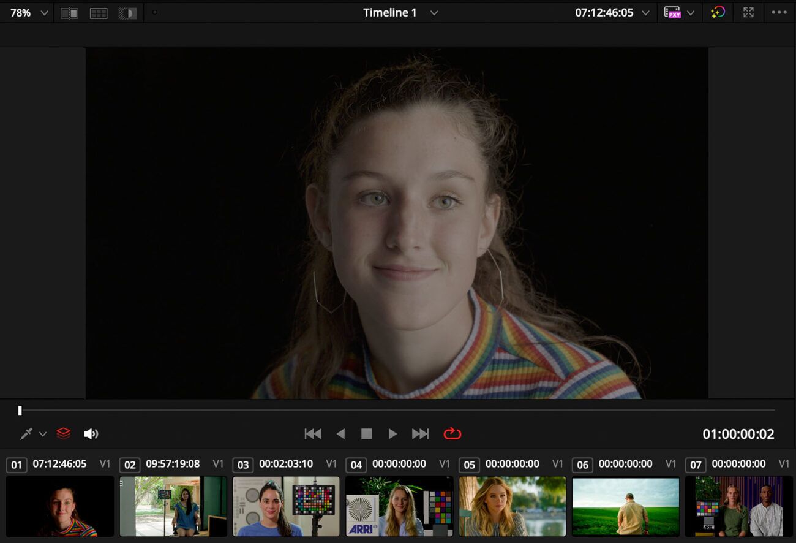
Task: Enable loop playback
Action: (452, 433)
